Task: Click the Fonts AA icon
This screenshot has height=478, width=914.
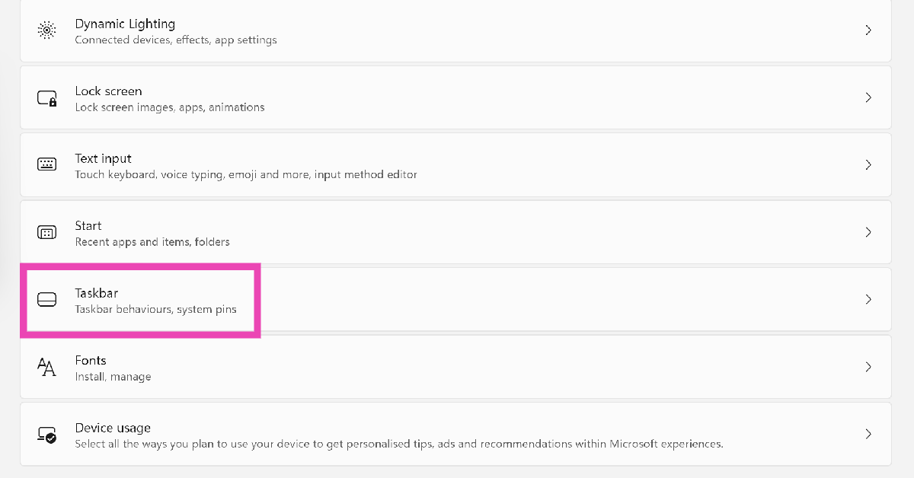Action: click(x=46, y=368)
